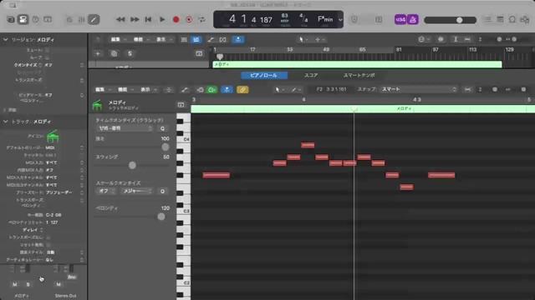
Task: Click the ベロシティ slider knob
Action: [x=161, y=217]
